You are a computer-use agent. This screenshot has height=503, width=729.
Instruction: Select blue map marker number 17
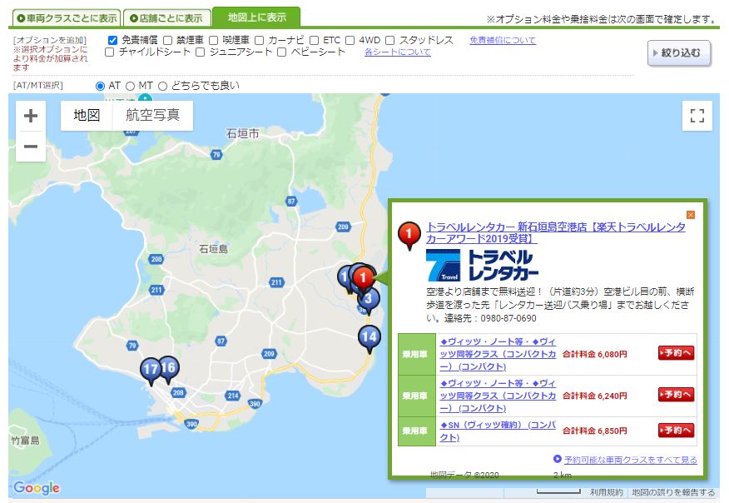coord(151,371)
